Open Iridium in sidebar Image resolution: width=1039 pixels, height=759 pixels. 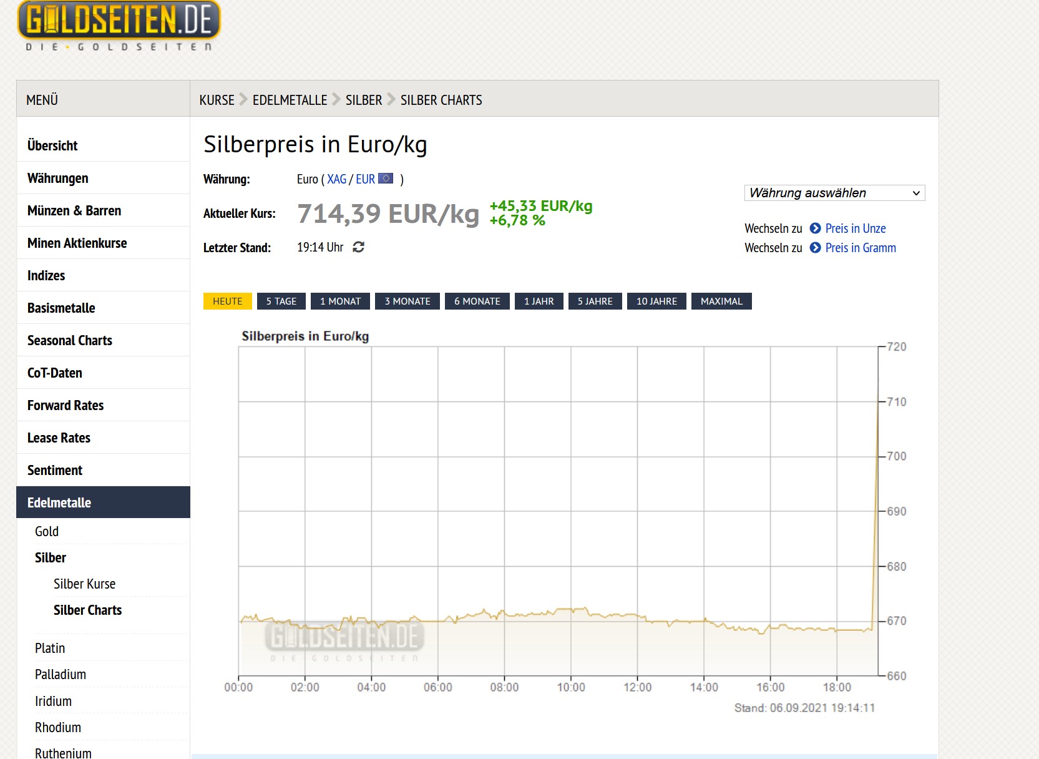point(53,701)
